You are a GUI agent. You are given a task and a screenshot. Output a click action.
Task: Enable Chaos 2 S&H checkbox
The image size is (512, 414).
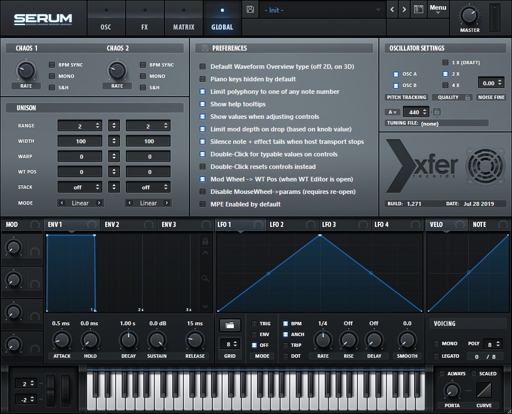click(x=143, y=88)
